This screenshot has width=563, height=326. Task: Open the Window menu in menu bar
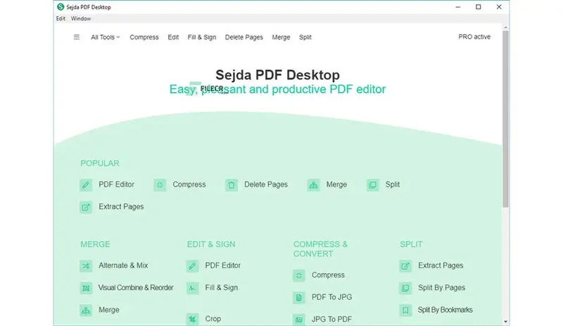[81, 18]
